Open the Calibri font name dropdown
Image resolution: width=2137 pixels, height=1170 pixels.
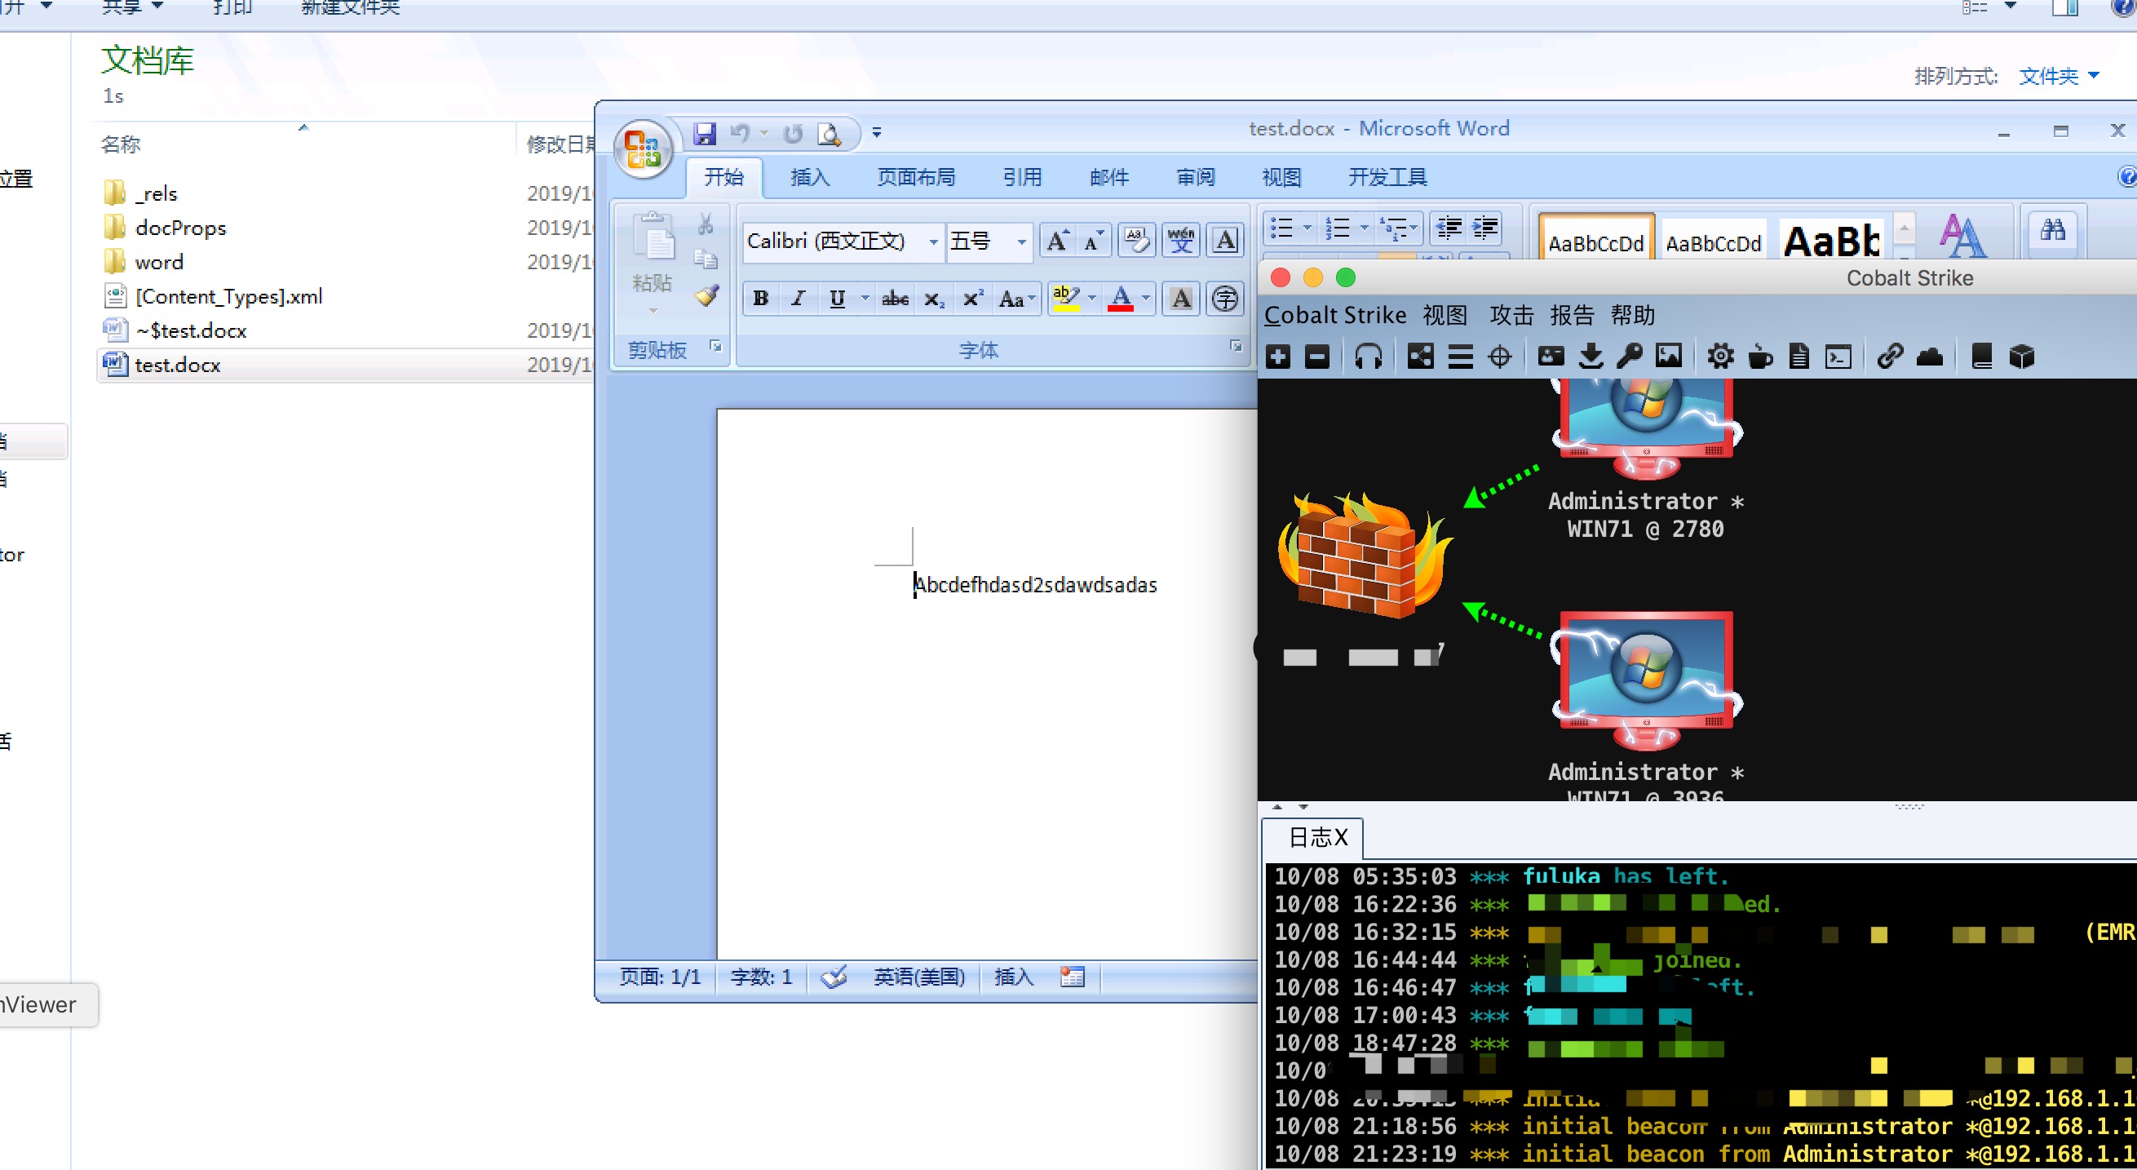(x=933, y=242)
